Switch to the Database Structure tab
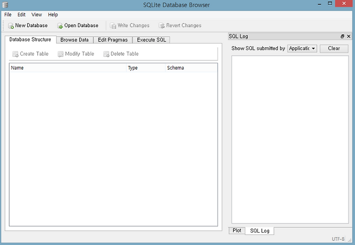The width and height of the screenshot is (355, 245). tap(31, 39)
